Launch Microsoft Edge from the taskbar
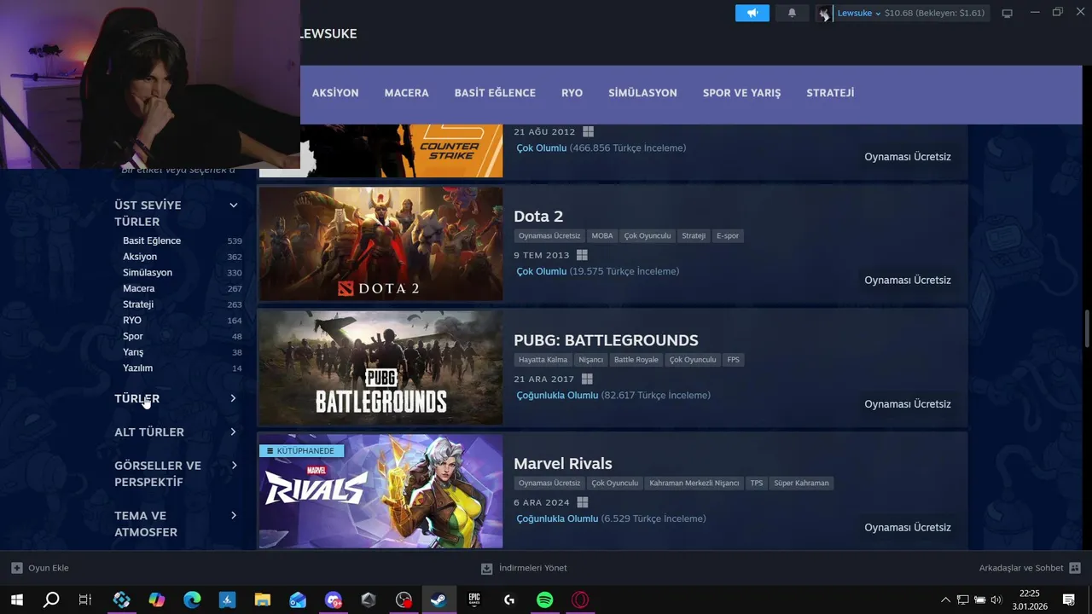1092x614 pixels. click(x=192, y=600)
